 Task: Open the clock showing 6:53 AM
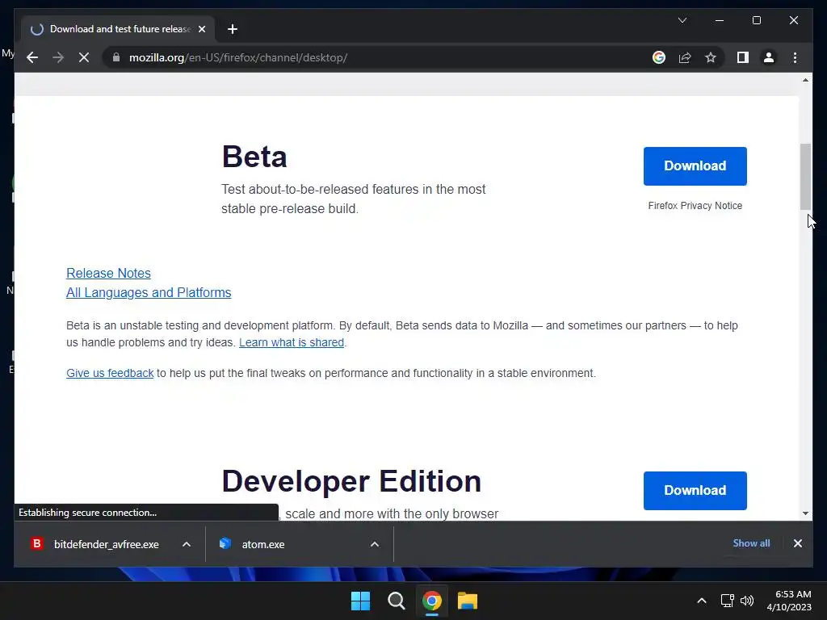pyautogui.click(x=789, y=601)
